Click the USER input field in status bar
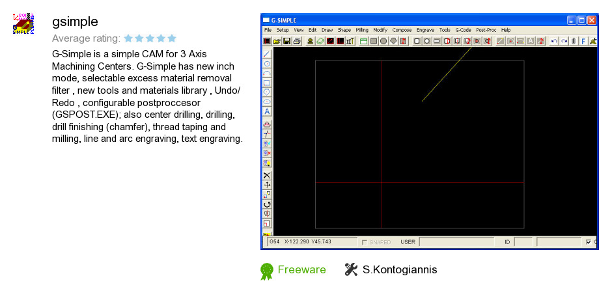 (x=456, y=242)
